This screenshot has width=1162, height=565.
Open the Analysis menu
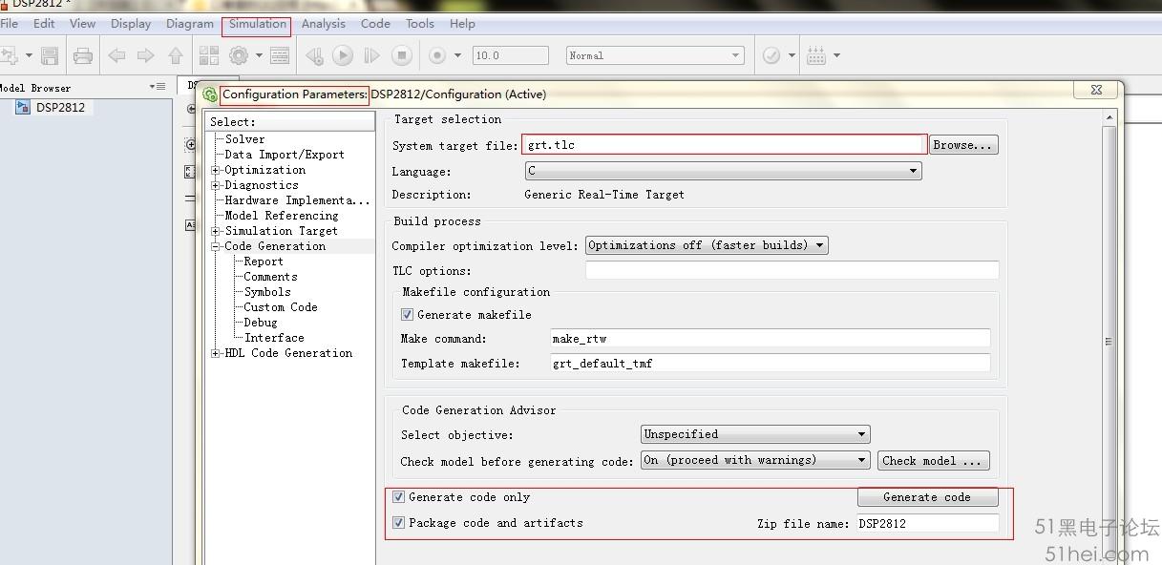[x=324, y=24]
